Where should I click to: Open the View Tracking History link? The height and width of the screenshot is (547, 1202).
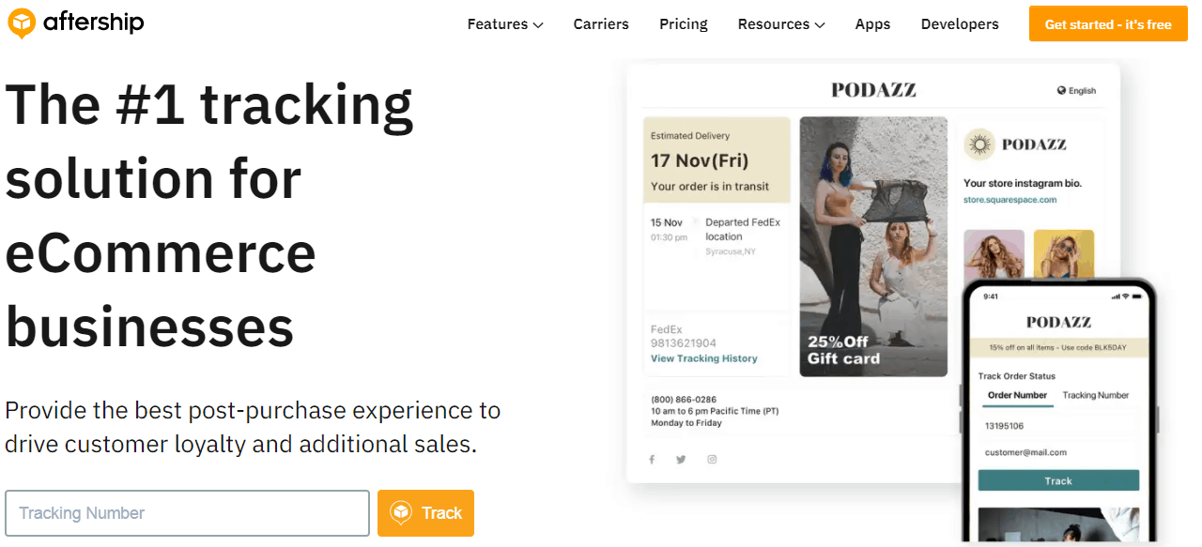tap(703, 358)
